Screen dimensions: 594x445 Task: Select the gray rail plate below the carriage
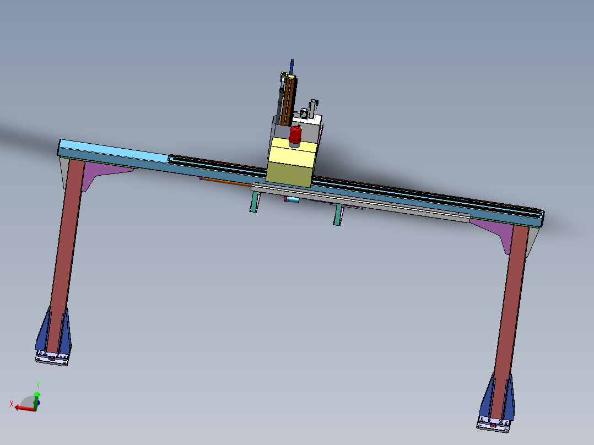(x=360, y=202)
